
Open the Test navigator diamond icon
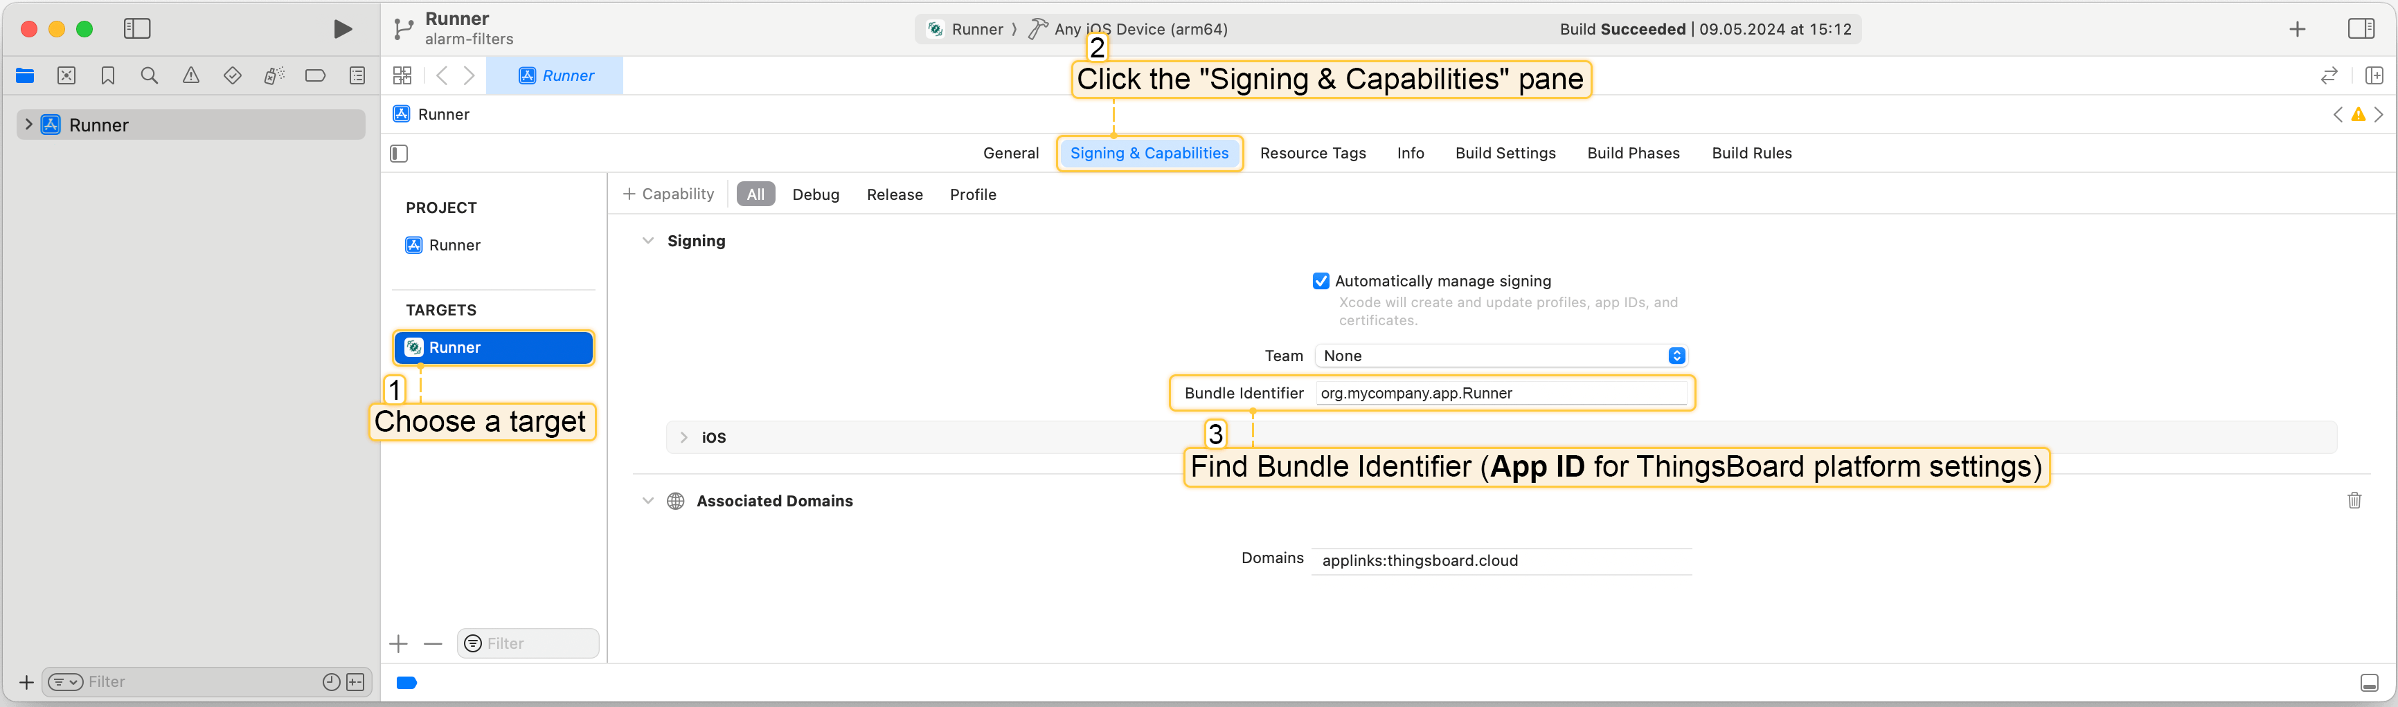coord(233,76)
